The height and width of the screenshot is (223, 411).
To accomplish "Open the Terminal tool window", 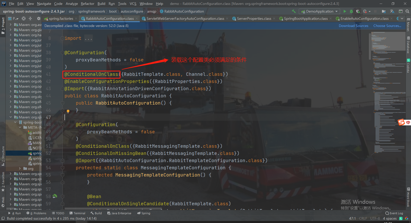I will point(77,213).
